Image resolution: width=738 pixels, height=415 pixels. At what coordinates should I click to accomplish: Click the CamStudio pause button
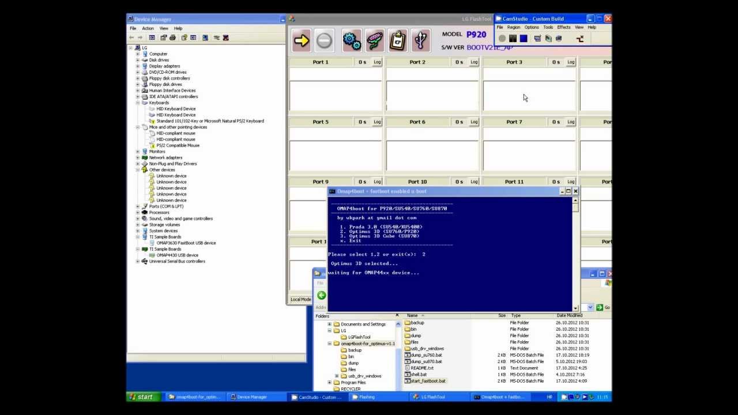[513, 39]
